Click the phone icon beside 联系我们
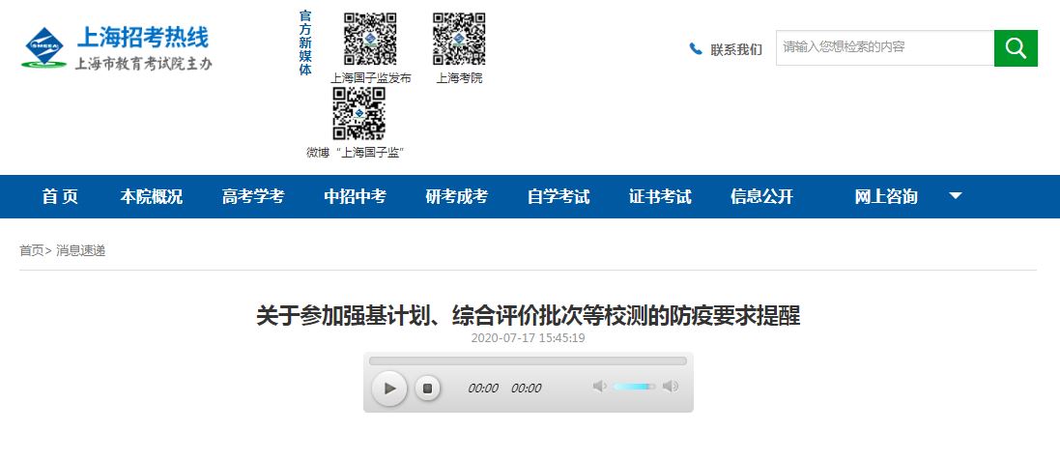1060x461 pixels. [x=696, y=49]
